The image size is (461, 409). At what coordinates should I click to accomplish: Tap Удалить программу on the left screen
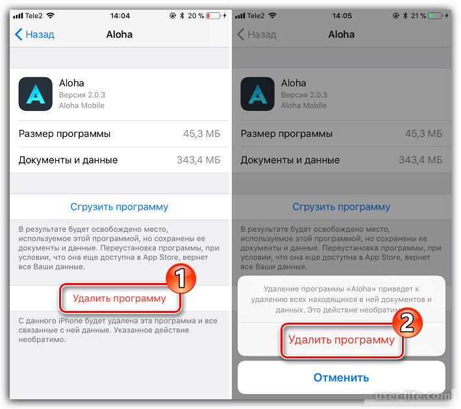point(119,298)
